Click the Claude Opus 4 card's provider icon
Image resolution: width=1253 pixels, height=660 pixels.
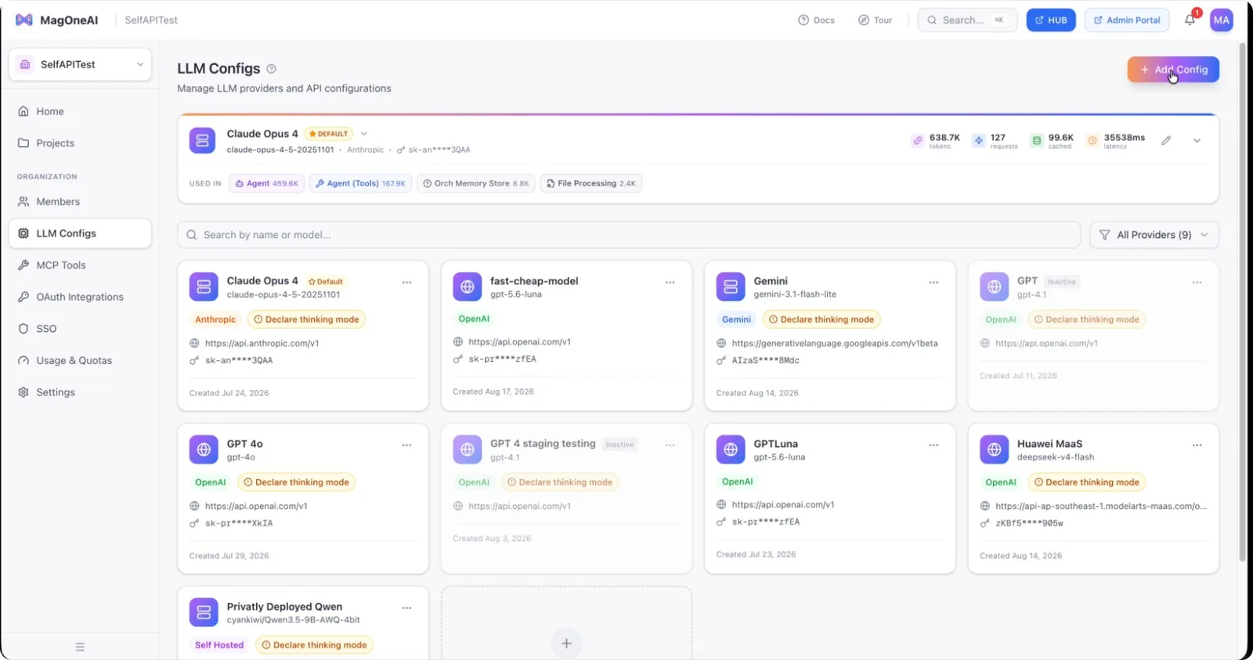point(204,287)
